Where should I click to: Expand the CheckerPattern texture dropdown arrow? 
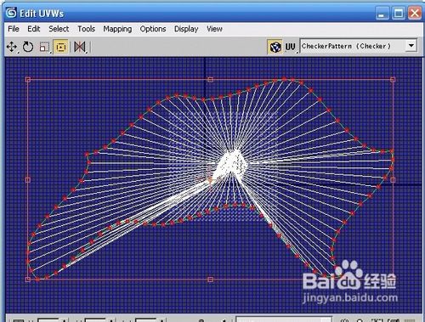pyautogui.click(x=411, y=46)
